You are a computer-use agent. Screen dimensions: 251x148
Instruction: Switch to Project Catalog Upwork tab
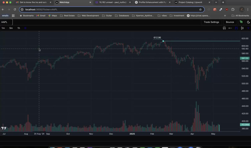click(x=192, y=2)
